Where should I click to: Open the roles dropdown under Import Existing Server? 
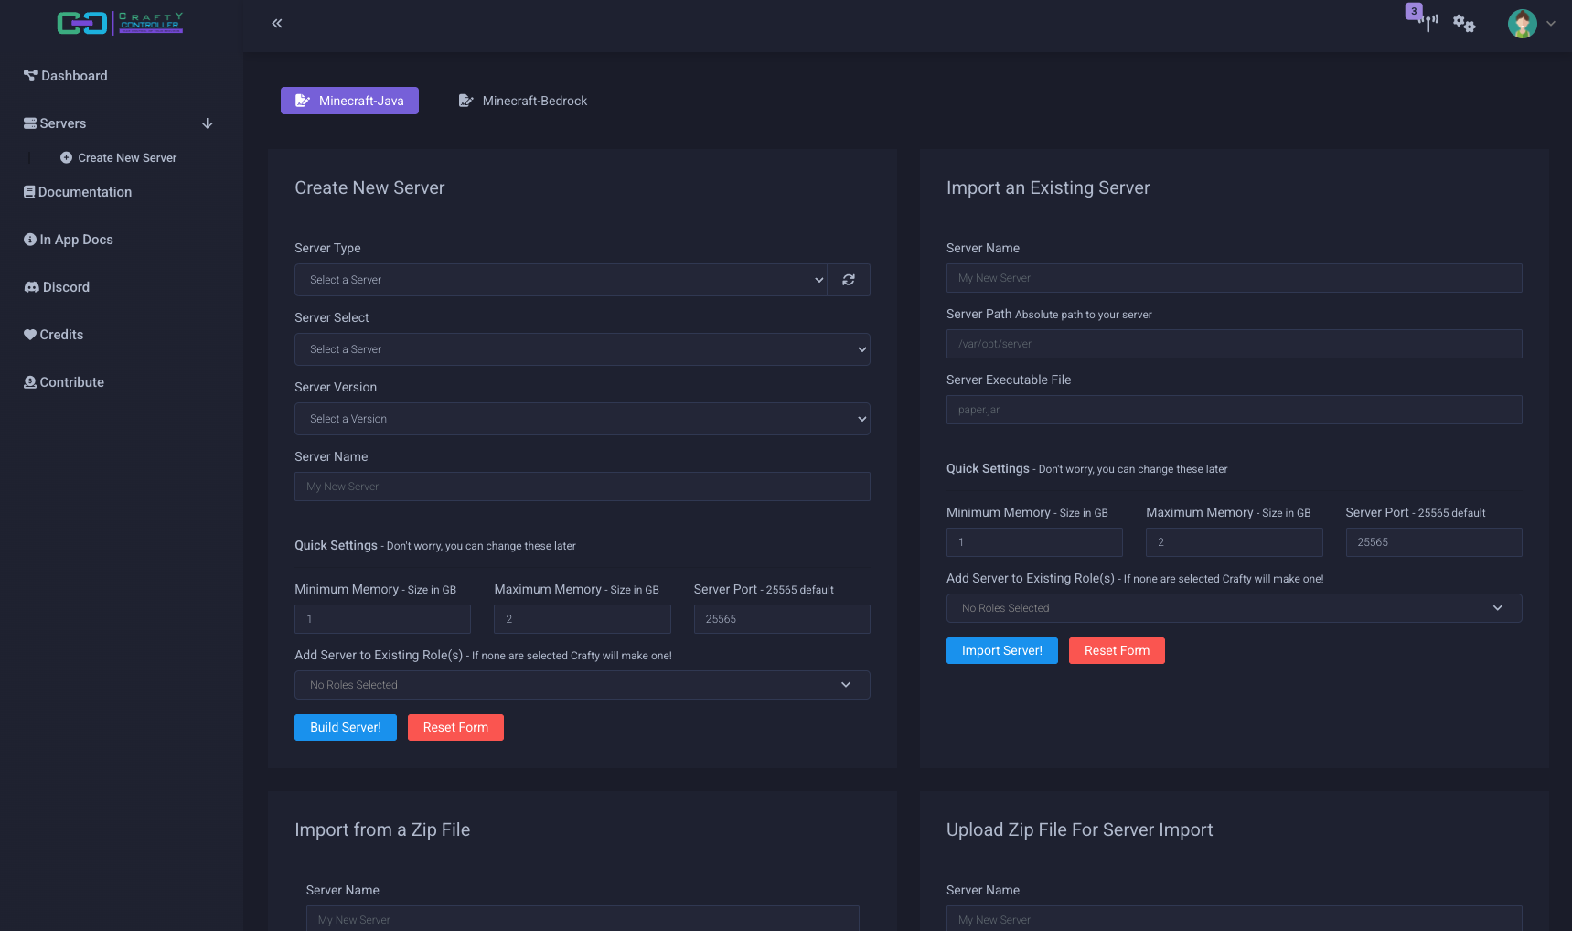click(1233, 608)
